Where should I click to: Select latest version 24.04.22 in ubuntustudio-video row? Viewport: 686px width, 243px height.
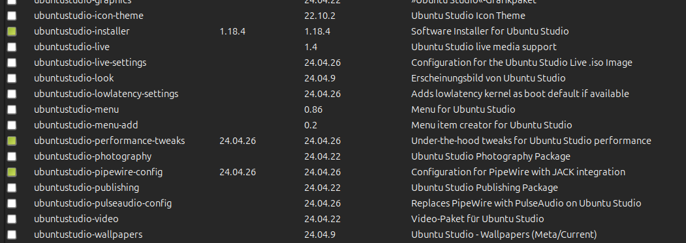tap(322, 219)
